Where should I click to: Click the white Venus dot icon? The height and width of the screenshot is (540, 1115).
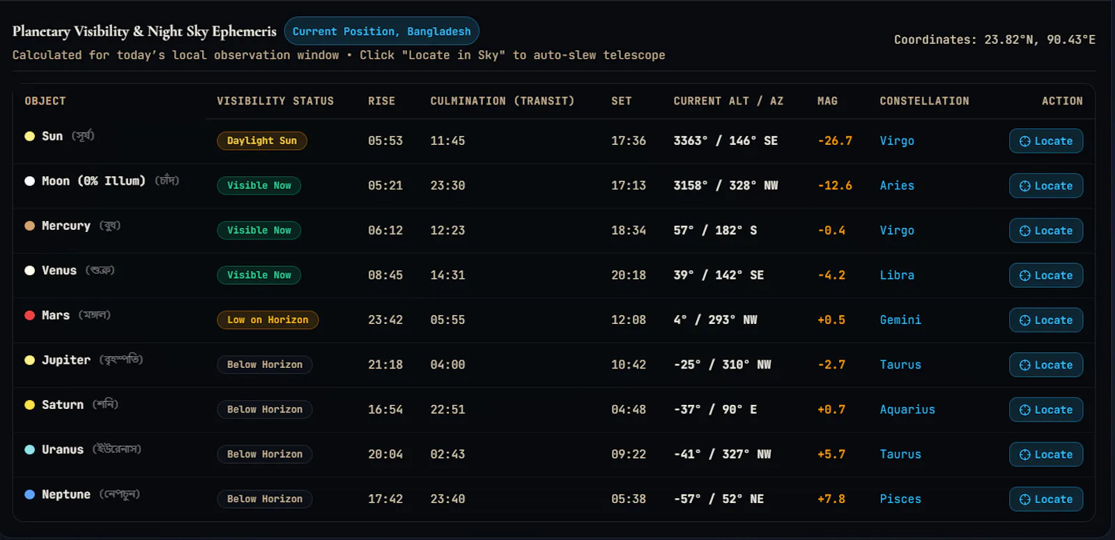(x=30, y=270)
